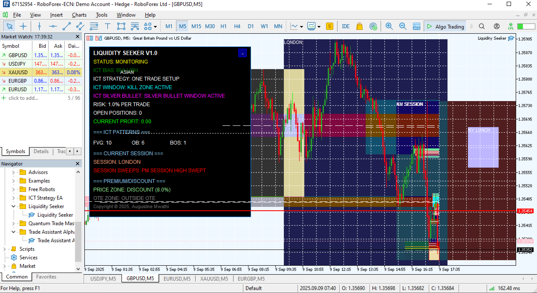This screenshot has height=293, width=537.
Task: Switch to Favorites tab in Navigator
Action: [46, 277]
